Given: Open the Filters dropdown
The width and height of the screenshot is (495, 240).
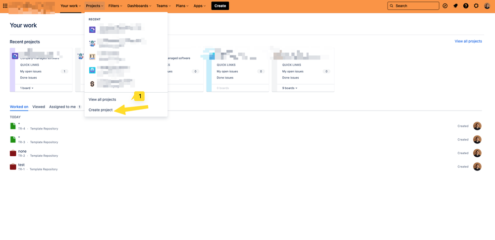Looking at the screenshot, I should point(115,5).
